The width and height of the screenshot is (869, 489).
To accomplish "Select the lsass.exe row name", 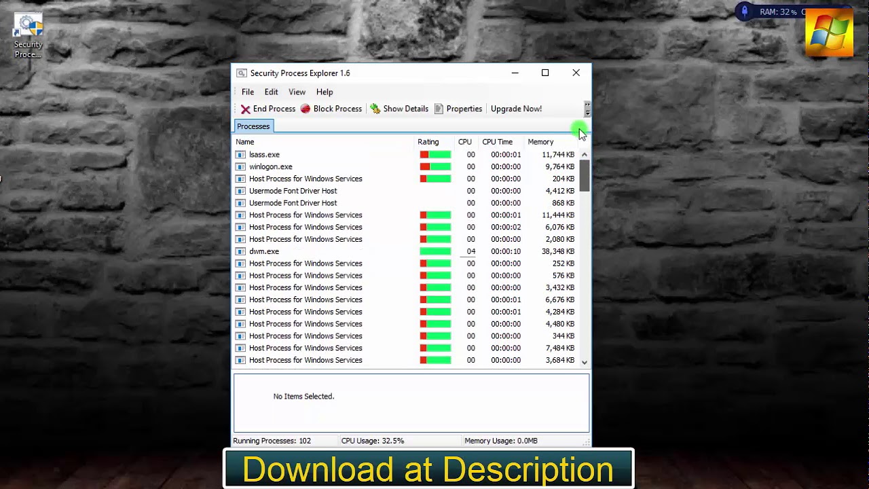I will (264, 155).
